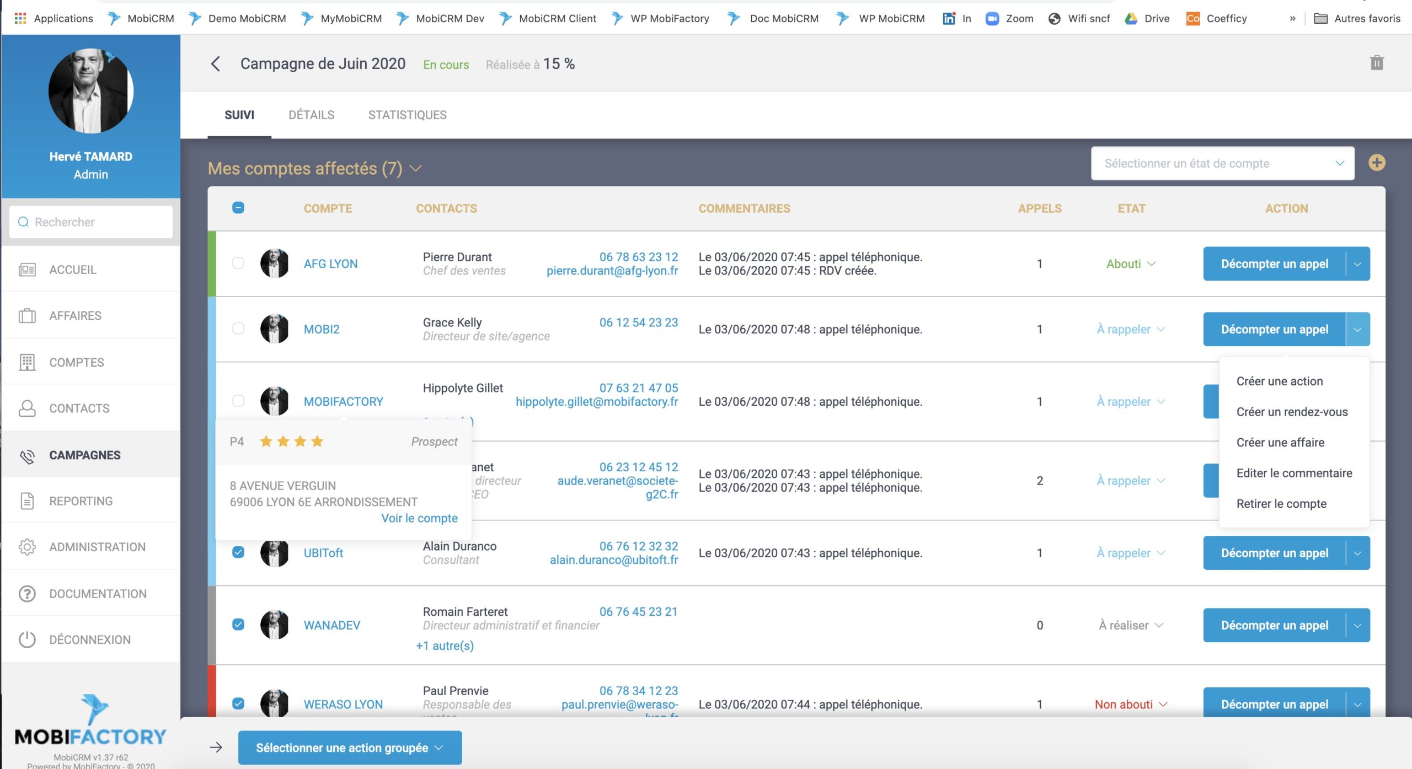Click the 'Voir le compte' link
1412x769 pixels.
[419, 518]
